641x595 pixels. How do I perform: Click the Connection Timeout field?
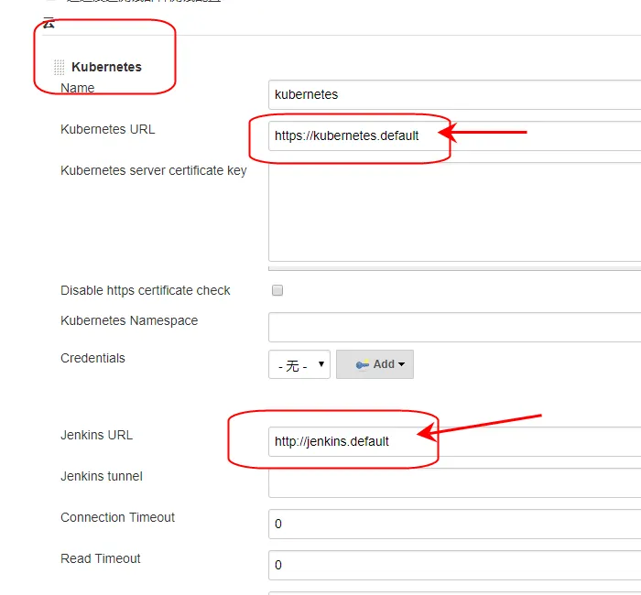tap(454, 524)
